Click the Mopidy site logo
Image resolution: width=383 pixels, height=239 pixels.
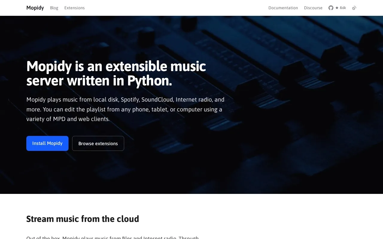point(35,8)
